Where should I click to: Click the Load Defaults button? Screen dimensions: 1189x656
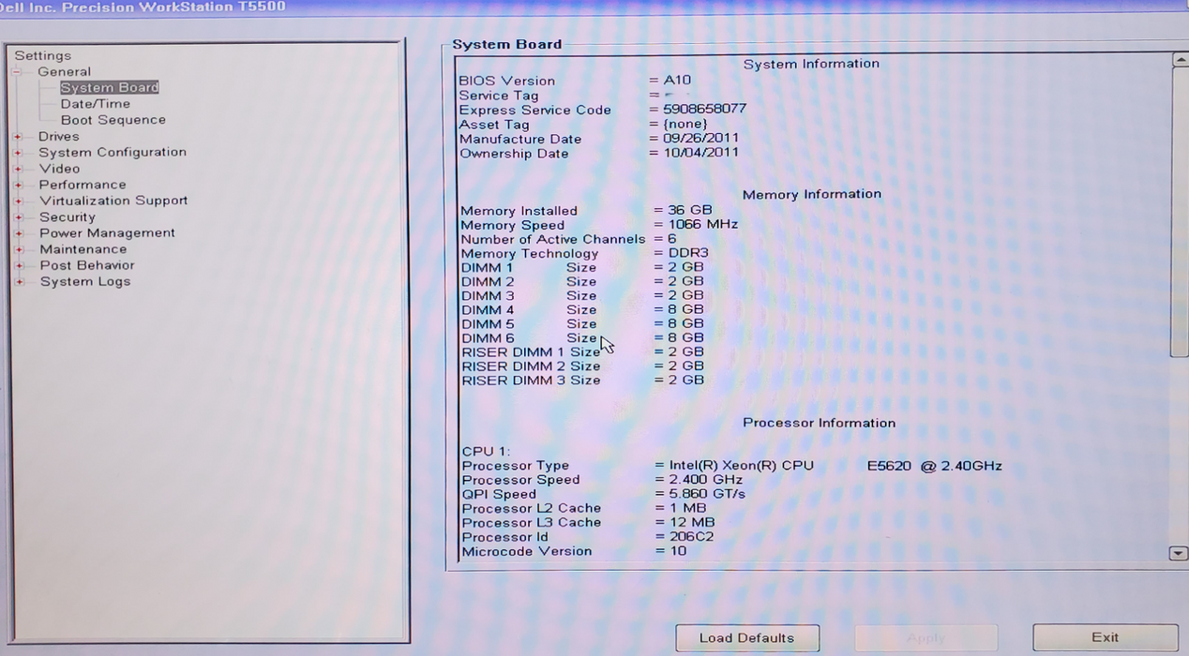click(x=747, y=638)
